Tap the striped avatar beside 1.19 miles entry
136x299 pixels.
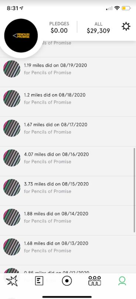coord(12,69)
